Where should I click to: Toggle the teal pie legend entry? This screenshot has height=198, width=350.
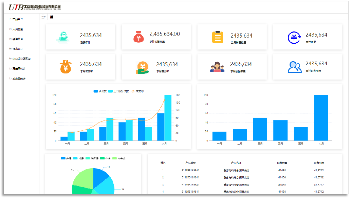point(92,158)
